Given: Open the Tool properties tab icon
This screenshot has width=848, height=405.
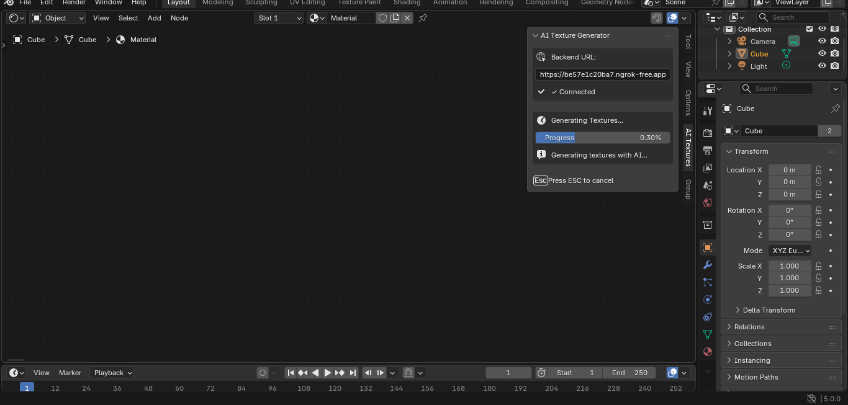Looking at the screenshot, I should point(708,111).
